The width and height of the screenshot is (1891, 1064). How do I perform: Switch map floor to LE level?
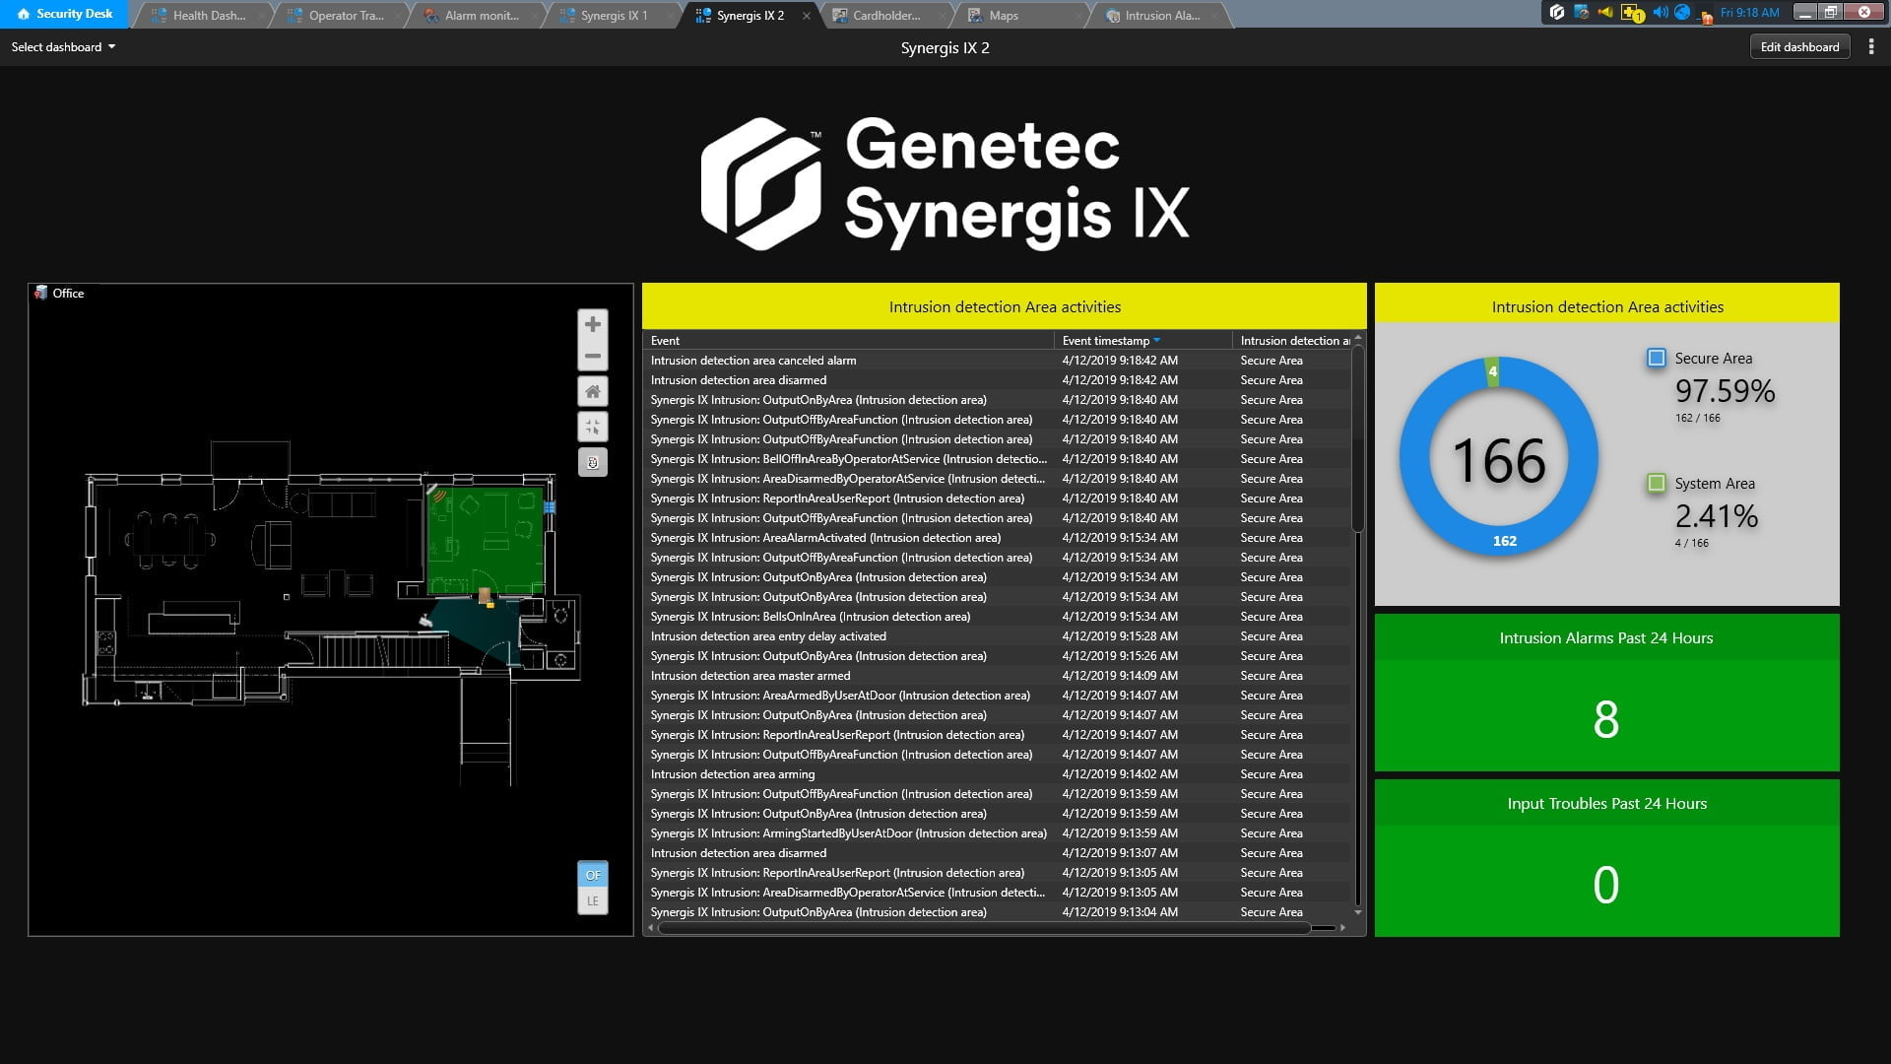(x=593, y=900)
